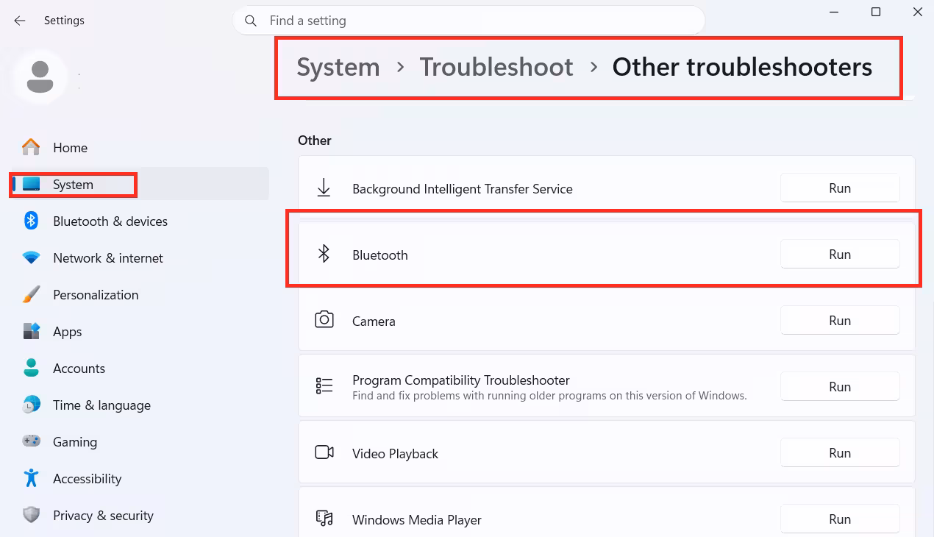Go to Time & language settings
Screen dimensions: 934x537
click(140, 405)
